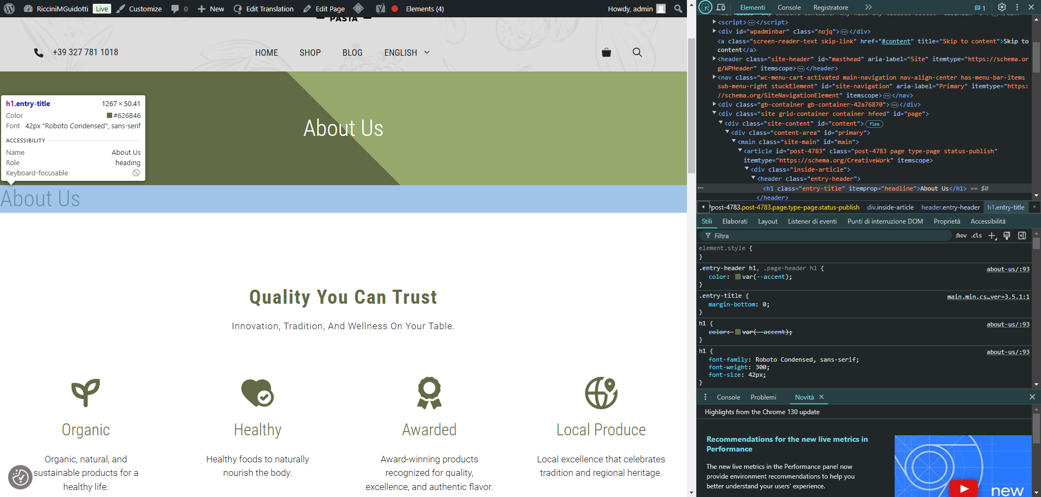Collapse the article post-4783 node
Image resolution: width=1041 pixels, height=497 pixels.
tap(740, 151)
